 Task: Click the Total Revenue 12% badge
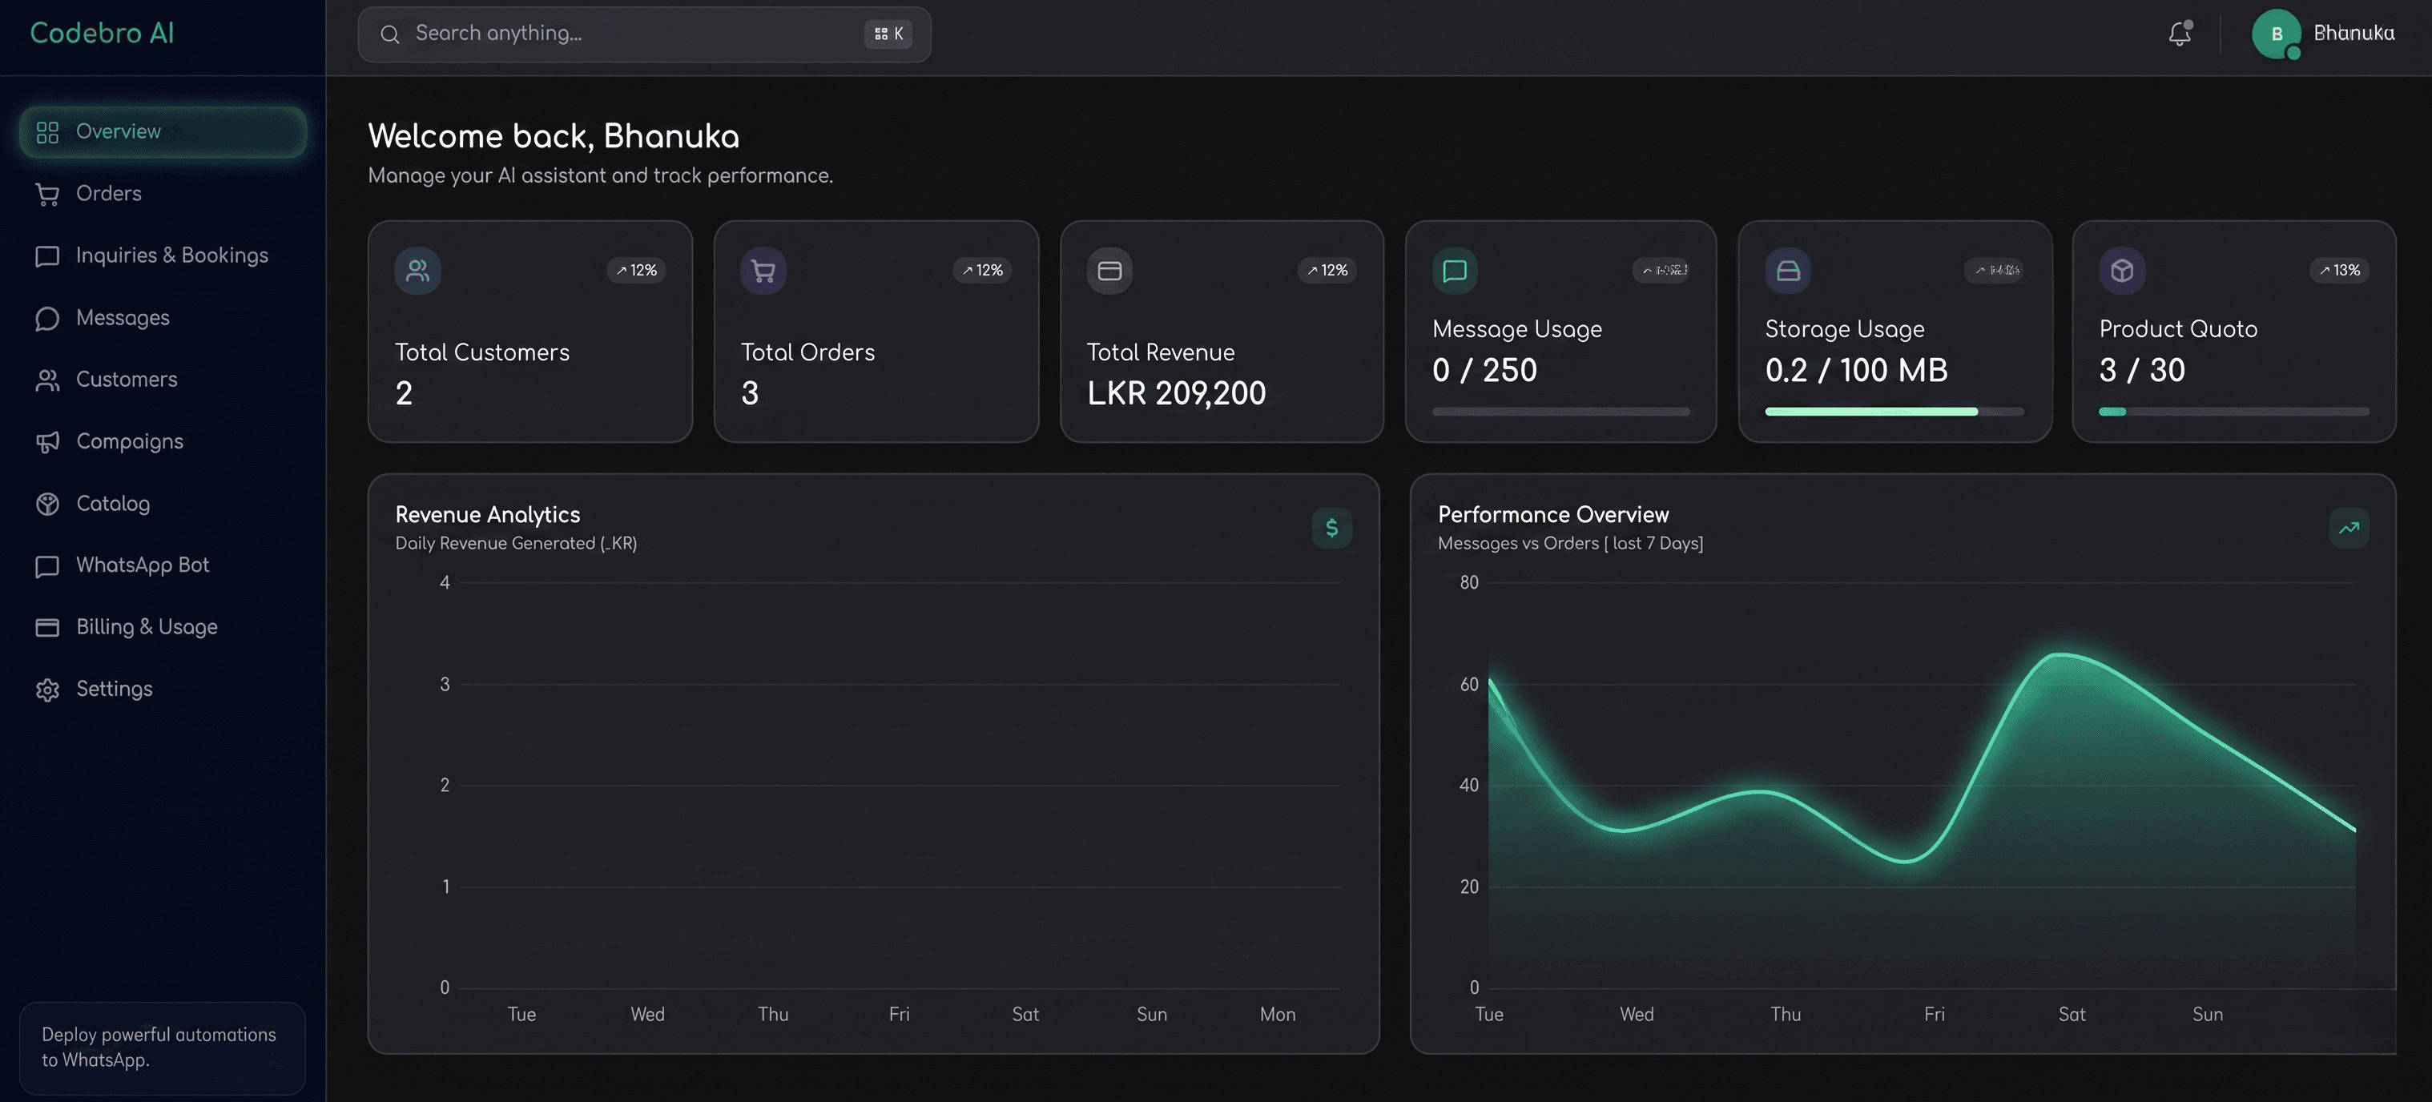1327,271
